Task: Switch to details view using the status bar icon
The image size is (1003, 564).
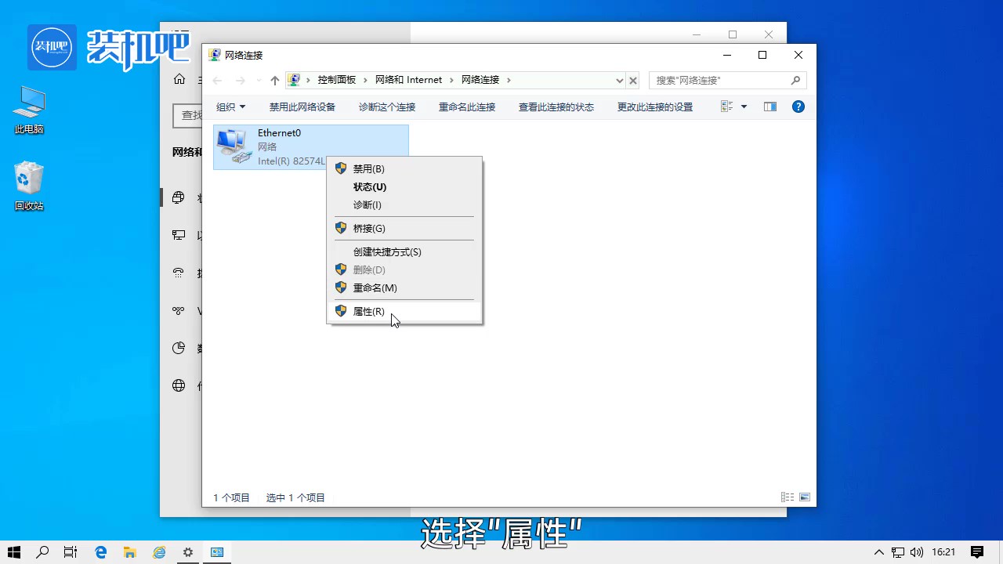Action: coord(787,497)
